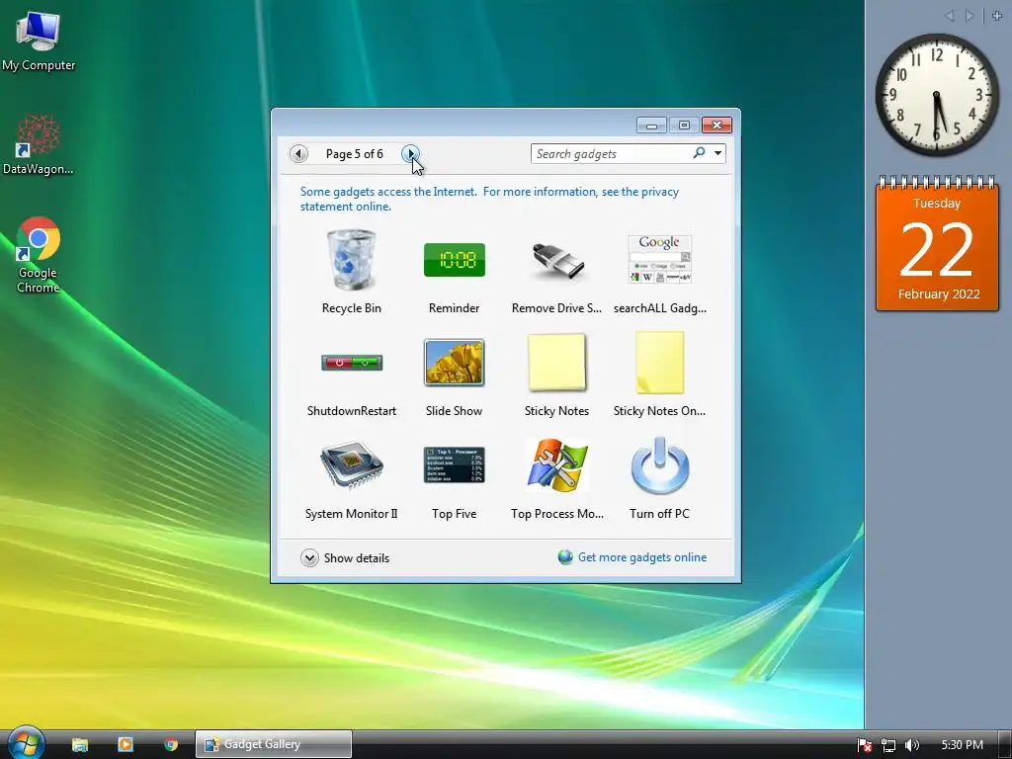Choose the Remove Drive Safely gadget icon
This screenshot has width=1012, height=759.
557,260
